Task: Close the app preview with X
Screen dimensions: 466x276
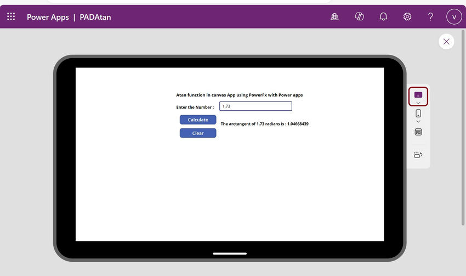Action: tap(446, 41)
